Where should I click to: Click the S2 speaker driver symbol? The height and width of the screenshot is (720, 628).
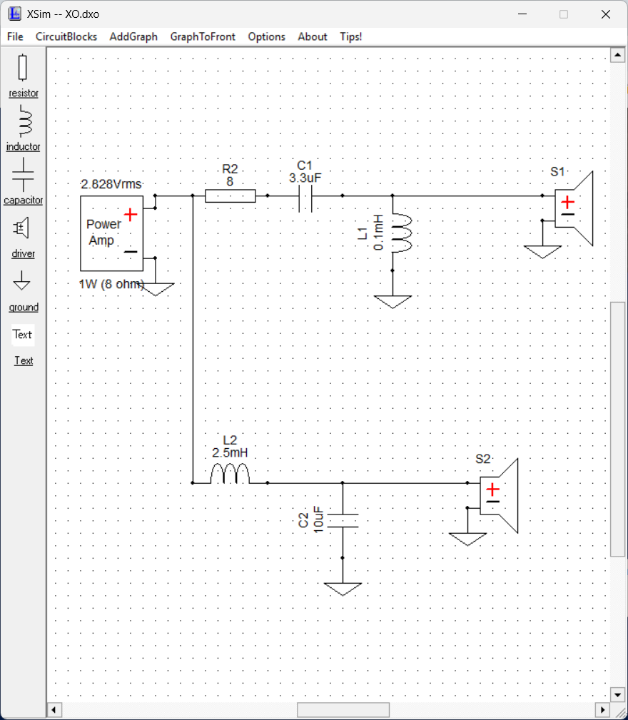point(498,495)
